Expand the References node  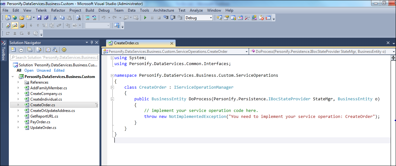tap(18, 82)
